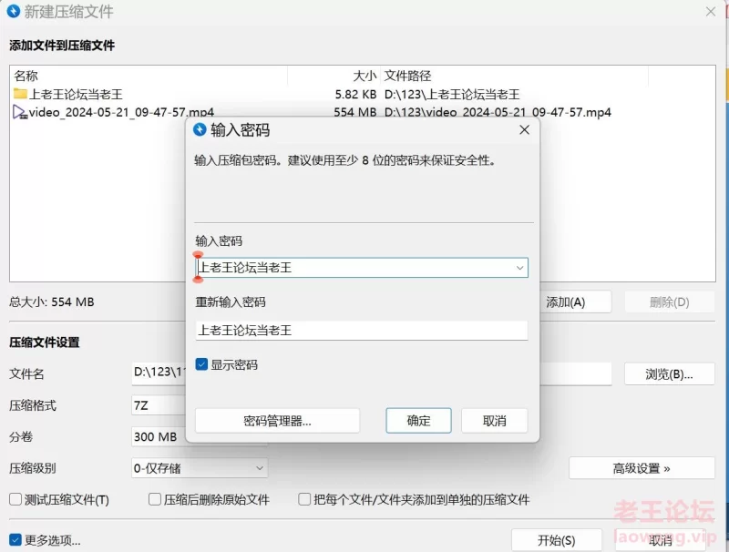Toggle the 更多选项 checkbox
Image resolution: width=729 pixels, height=552 pixels.
(15, 540)
